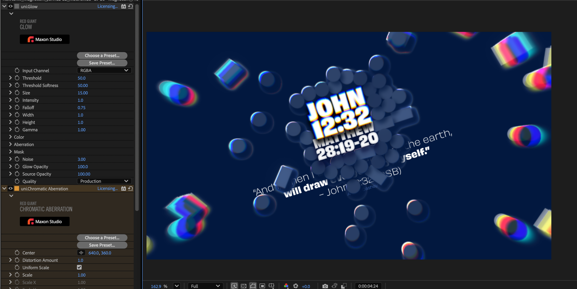The image size is (577, 289).
Task: Expand the Aberration property group
Action: [x=10, y=144]
